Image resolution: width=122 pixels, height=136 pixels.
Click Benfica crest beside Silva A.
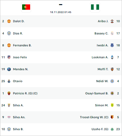click(9, 105)
